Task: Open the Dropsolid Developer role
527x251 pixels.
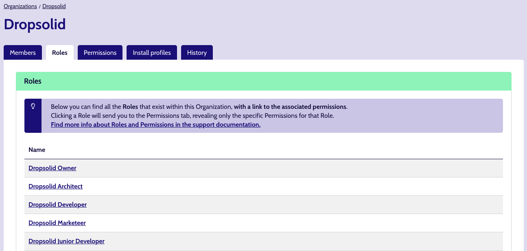Action: (57, 204)
